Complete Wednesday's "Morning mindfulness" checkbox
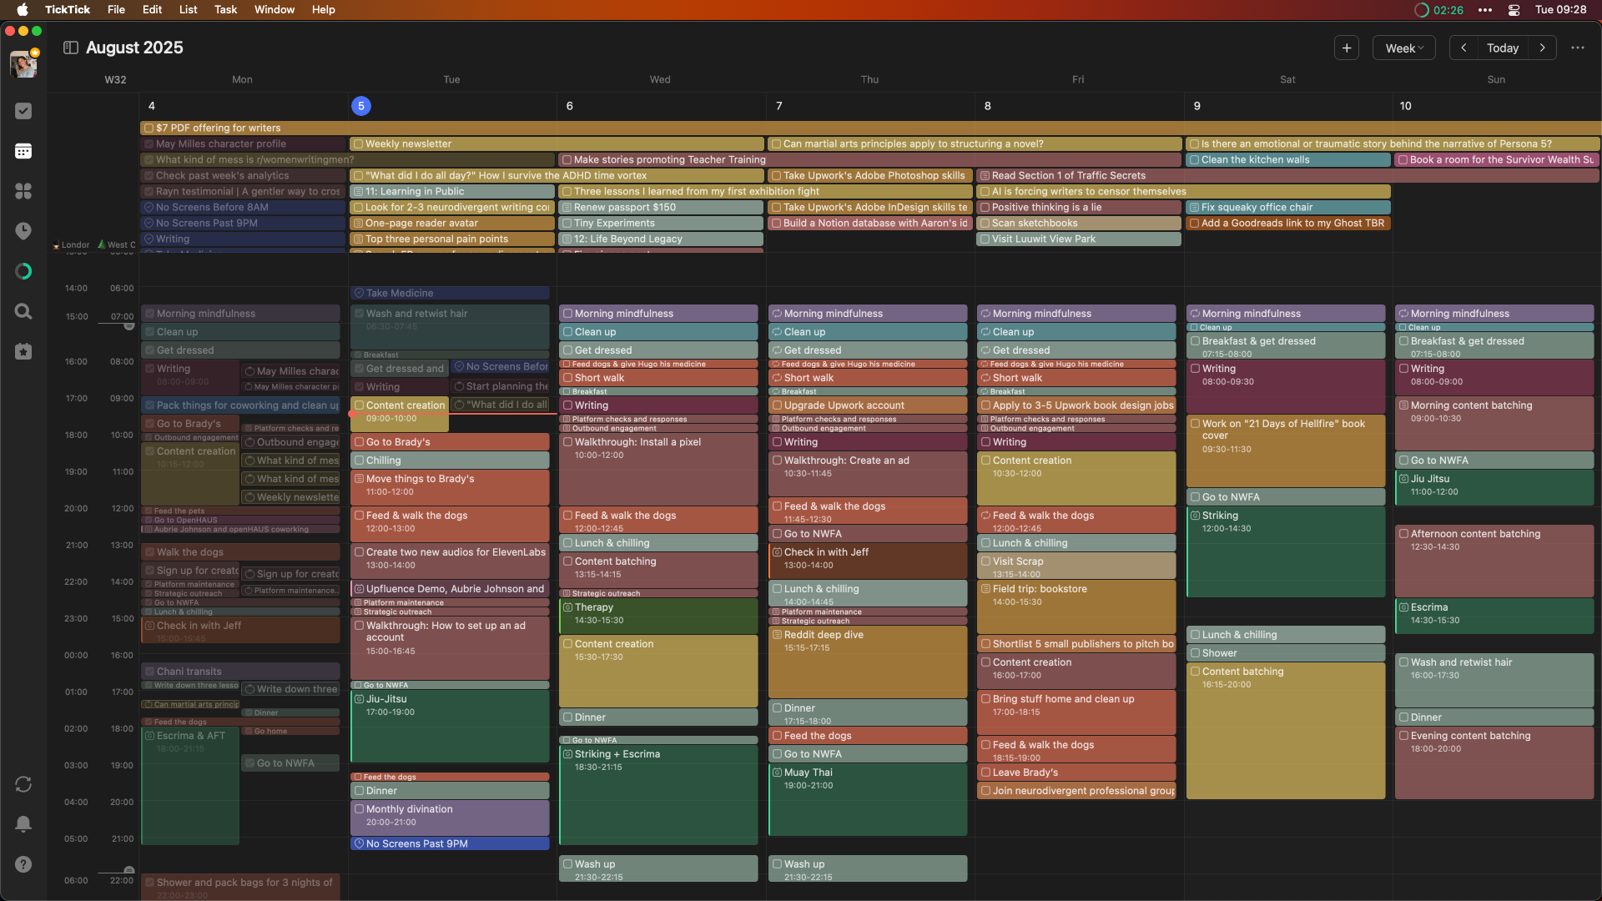This screenshot has width=1602, height=901. (x=567, y=313)
